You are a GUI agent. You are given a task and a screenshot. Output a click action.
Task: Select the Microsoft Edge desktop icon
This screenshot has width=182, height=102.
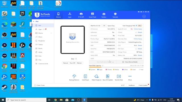click(5, 26)
